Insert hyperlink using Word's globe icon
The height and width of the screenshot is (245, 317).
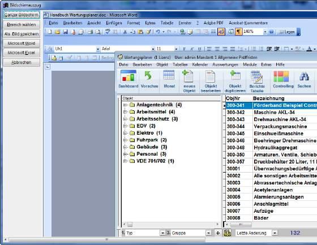click(182, 32)
